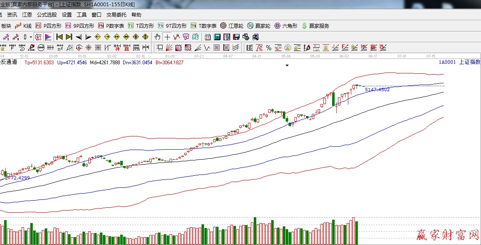
Task: Open the 江恩 menu
Action: 27,15
